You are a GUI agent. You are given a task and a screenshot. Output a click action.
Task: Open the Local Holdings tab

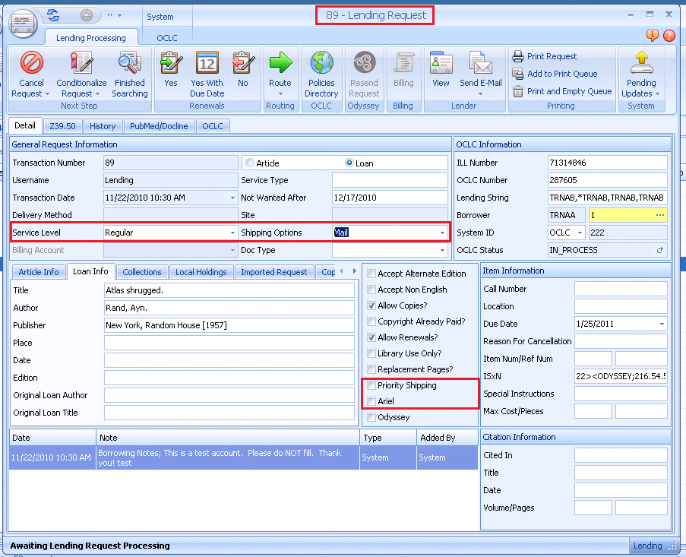tap(201, 272)
